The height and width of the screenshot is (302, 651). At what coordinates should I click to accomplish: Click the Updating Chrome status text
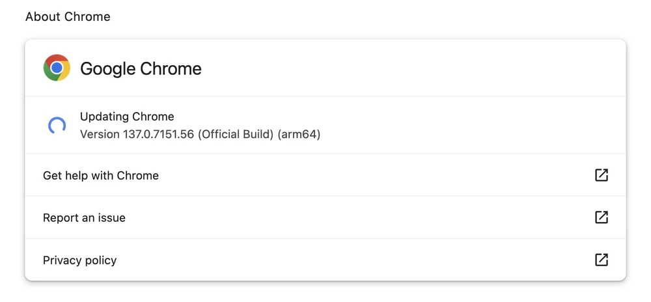pyautogui.click(x=127, y=117)
